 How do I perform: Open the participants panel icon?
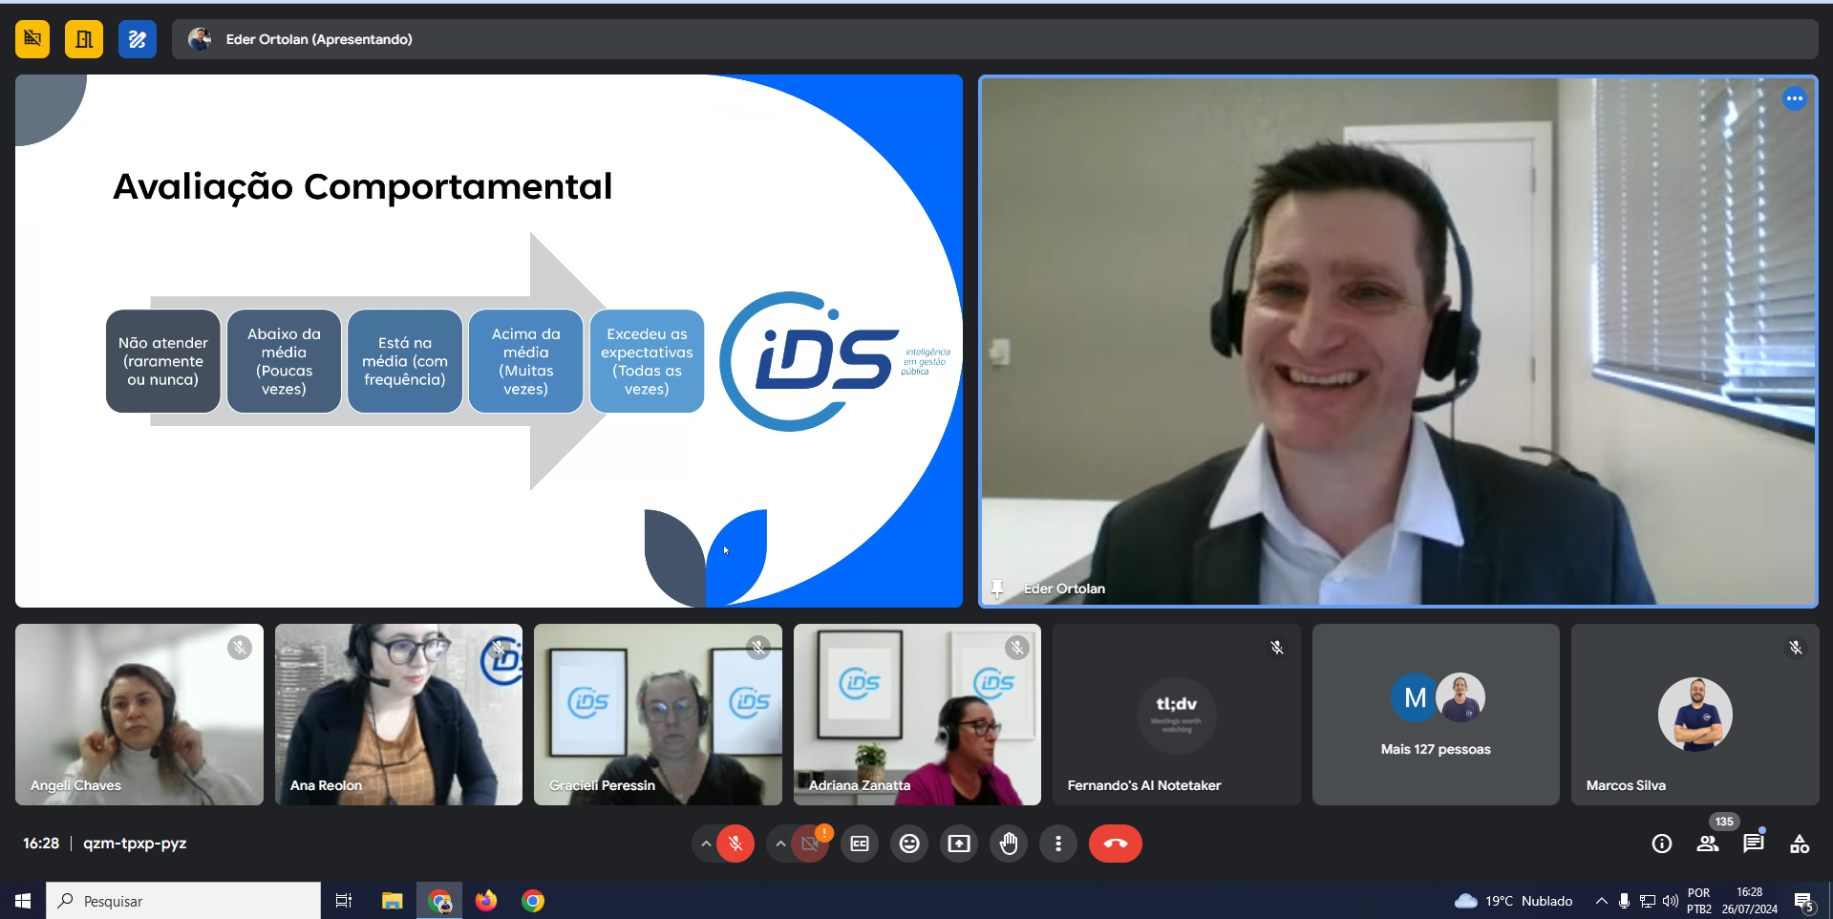click(1708, 844)
